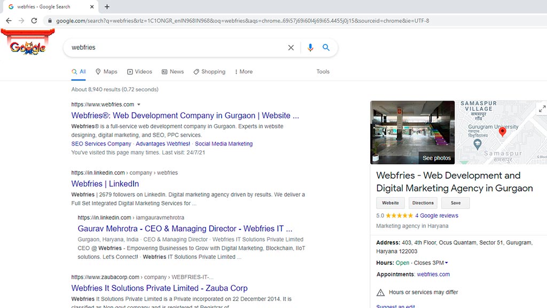
Task: Switch to the Maps tab
Action: click(x=106, y=72)
